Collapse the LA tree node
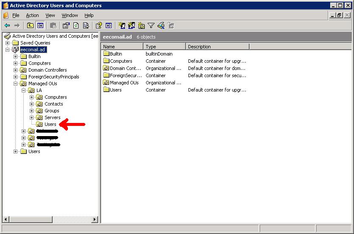Viewport: 354px width, 234px height. point(24,90)
